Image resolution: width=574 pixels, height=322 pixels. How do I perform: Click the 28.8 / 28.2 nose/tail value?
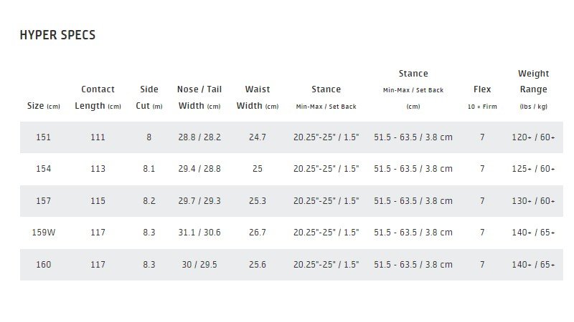click(x=199, y=137)
